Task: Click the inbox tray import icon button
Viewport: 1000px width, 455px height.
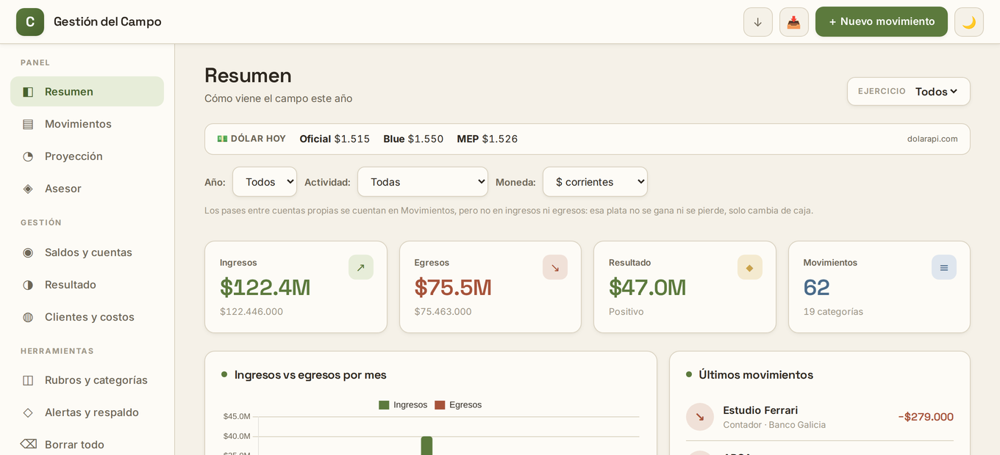Action: [x=794, y=22]
